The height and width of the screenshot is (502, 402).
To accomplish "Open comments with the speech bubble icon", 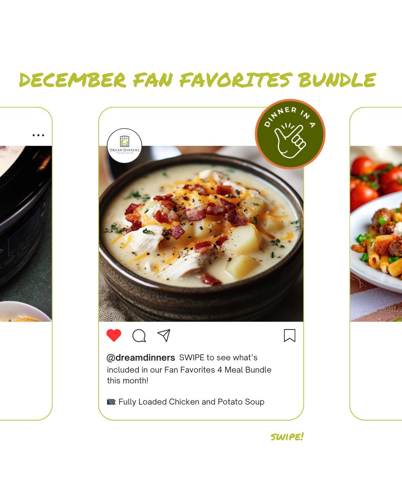I will coord(139,335).
